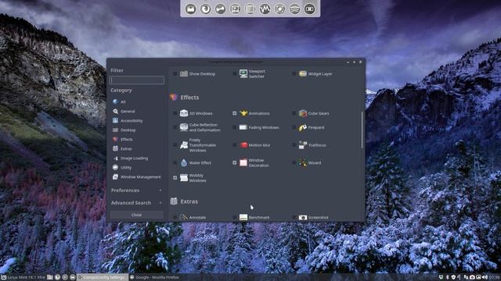Open the Widget Layer plugin icon
Screen dimensions: 501x281
tap(303, 73)
